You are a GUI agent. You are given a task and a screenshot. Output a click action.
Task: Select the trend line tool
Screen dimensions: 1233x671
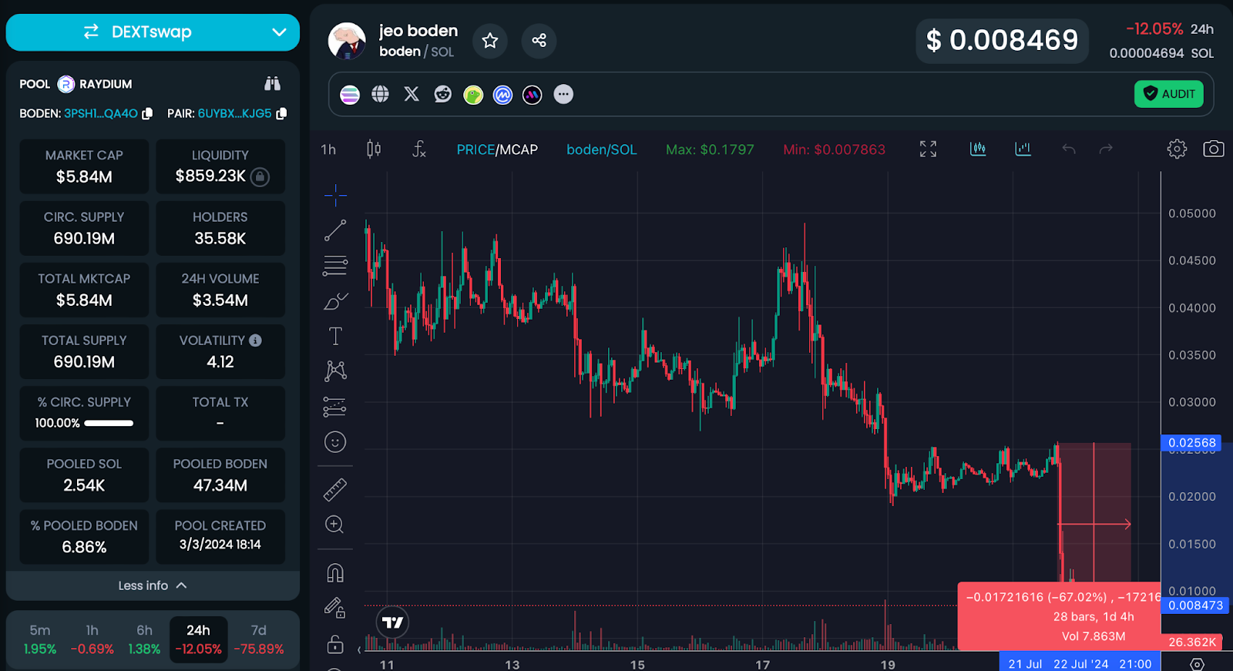335,230
